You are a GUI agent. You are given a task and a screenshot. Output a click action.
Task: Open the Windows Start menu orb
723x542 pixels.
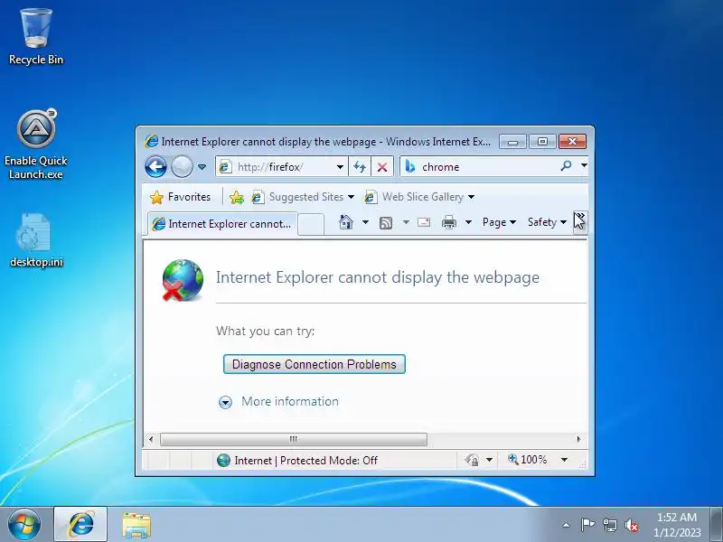pyautogui.click(x=24, y=525)
